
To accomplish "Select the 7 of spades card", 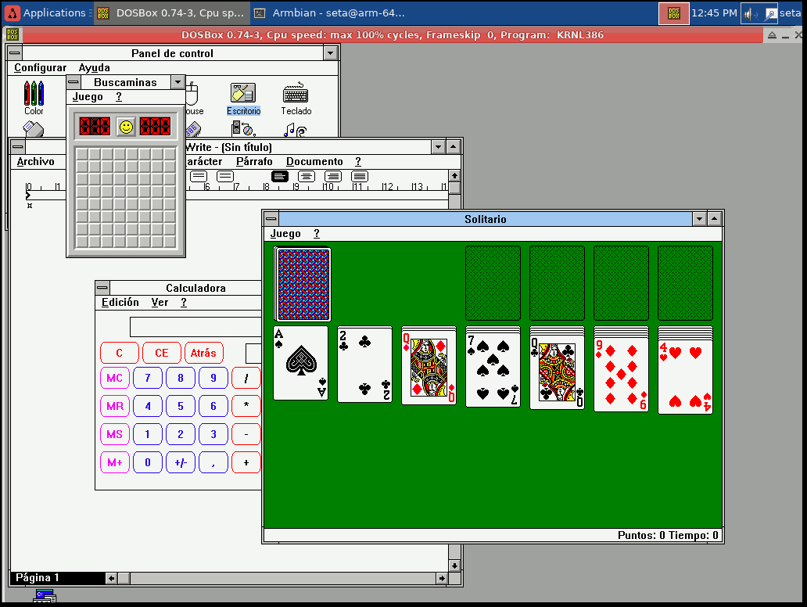I will (x=493, y=370).
